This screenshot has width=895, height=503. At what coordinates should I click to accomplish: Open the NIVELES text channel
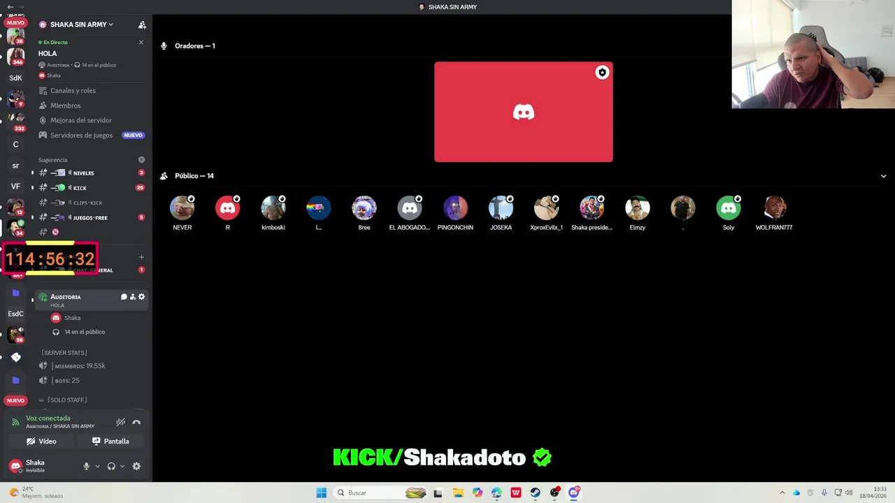coord(91,173)
